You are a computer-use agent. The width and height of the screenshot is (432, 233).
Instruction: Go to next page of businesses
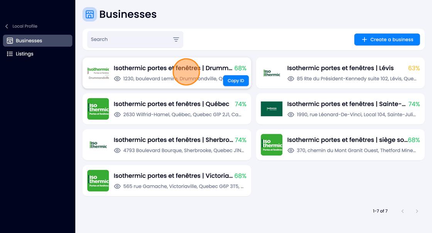(x=417, y=211)
